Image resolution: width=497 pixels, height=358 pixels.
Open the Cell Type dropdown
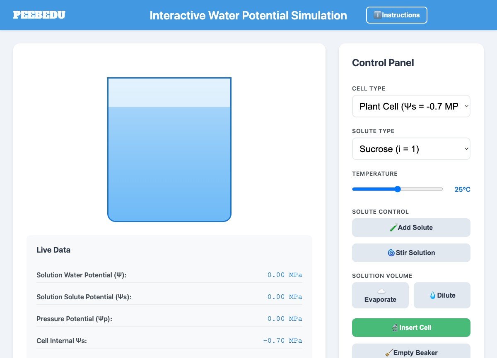pos(411,106)
